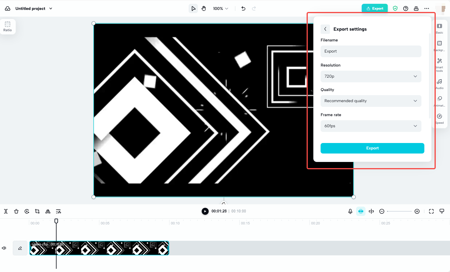Open the Smart tools panel tab
Image resolution: width=450 pixels, height=272 pixels.
tap(440, 65)
